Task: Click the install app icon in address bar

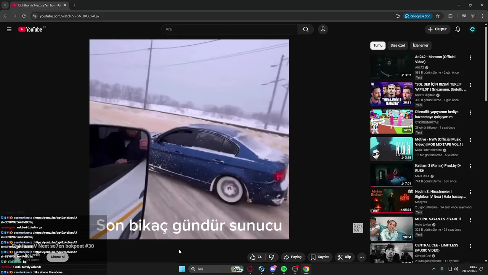Action: (398, 16)
